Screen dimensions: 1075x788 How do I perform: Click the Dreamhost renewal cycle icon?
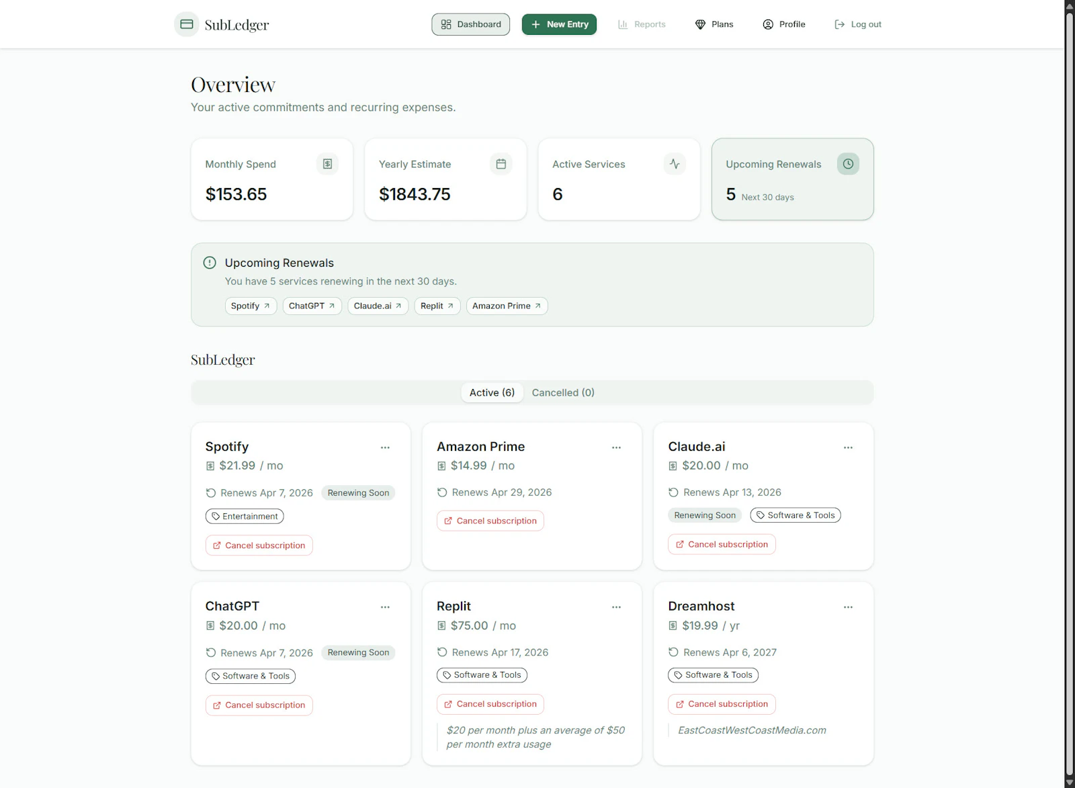tap(673, 652)
